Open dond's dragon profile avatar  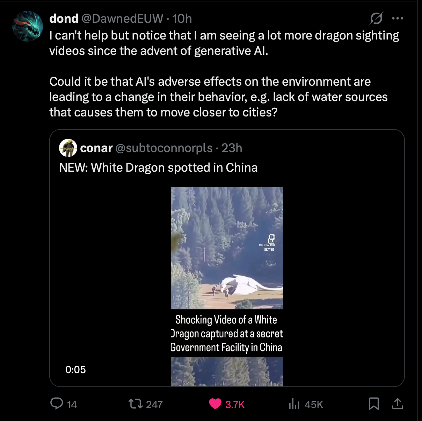coord(28,26)
